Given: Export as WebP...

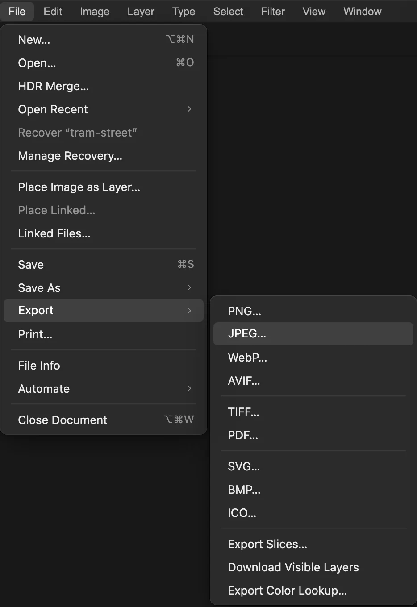Looking at the screenshot, I should click(313, 358).
